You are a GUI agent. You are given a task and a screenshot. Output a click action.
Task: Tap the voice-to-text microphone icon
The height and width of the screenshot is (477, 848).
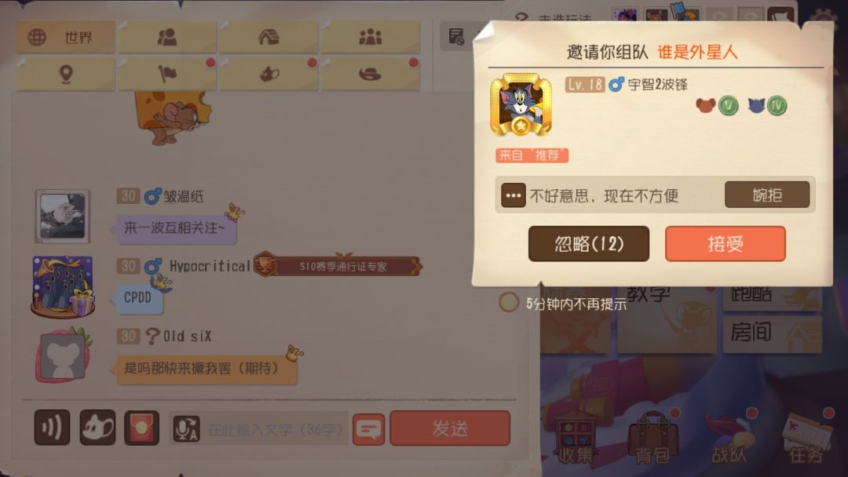[x=187, y=429]
